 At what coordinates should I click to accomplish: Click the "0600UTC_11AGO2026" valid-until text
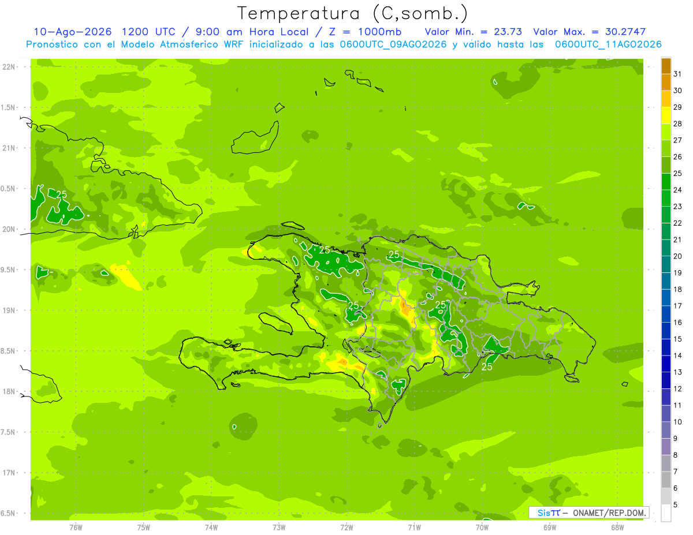608,44
